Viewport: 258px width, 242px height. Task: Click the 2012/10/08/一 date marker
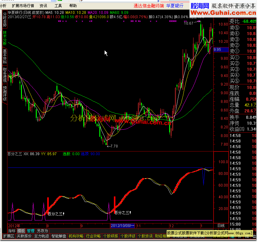pos(123,226)
